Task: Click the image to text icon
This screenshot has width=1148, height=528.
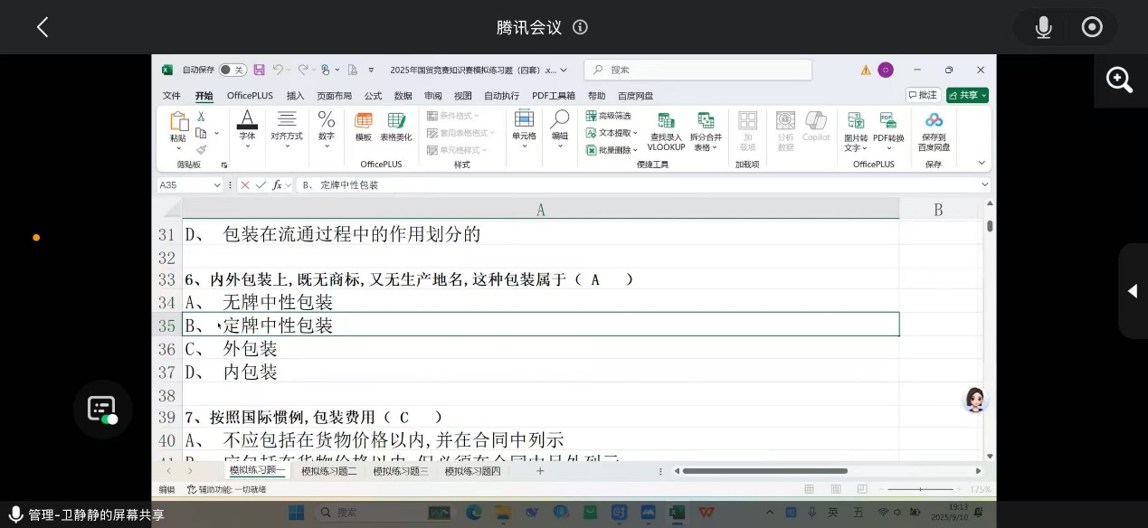Action: [x=855, y=121]
